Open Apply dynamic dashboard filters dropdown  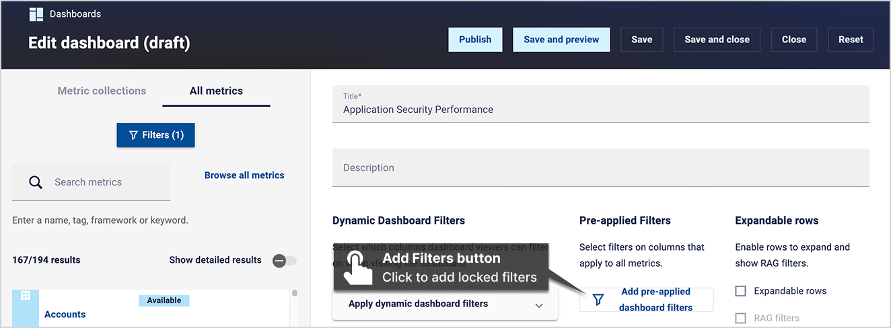click(445, 304)
